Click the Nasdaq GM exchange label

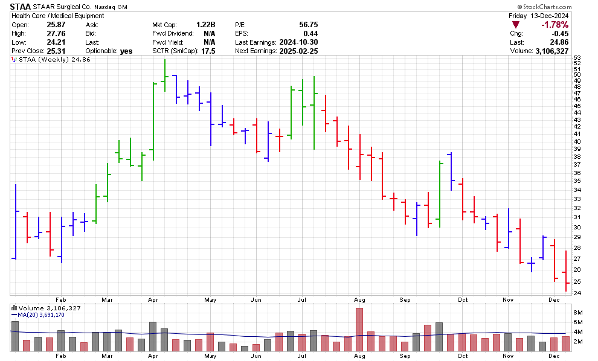(111, 7)
